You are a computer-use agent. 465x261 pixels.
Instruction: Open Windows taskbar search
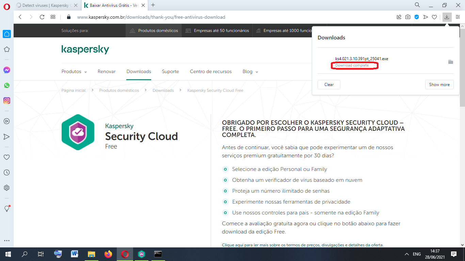coord(25,254)
